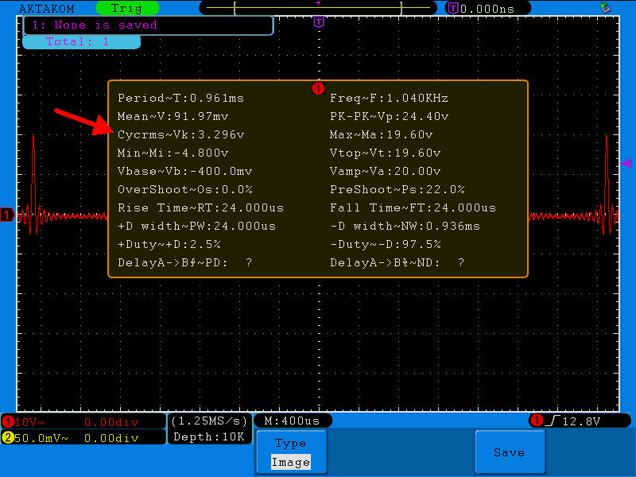Screen dimensions: 636x477
Task: Open the Type Image selector
Action: 291,452
